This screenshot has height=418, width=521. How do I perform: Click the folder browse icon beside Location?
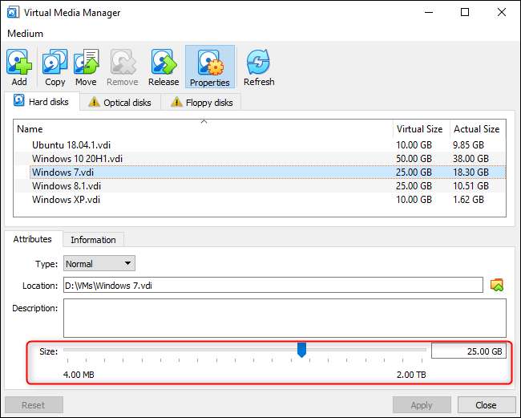click(x=497, y=285)
